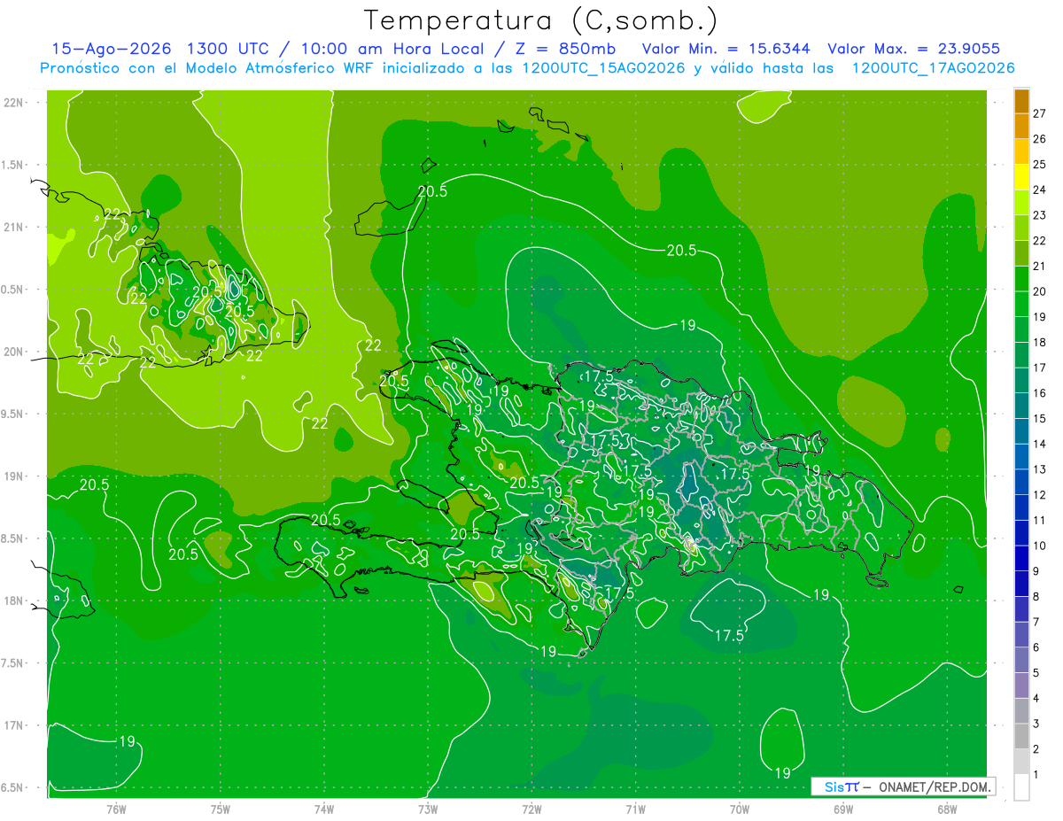Click the "68W" longitude axis label
The height and width of the screenshot is (821, 1063).
[x=947, y=809]
